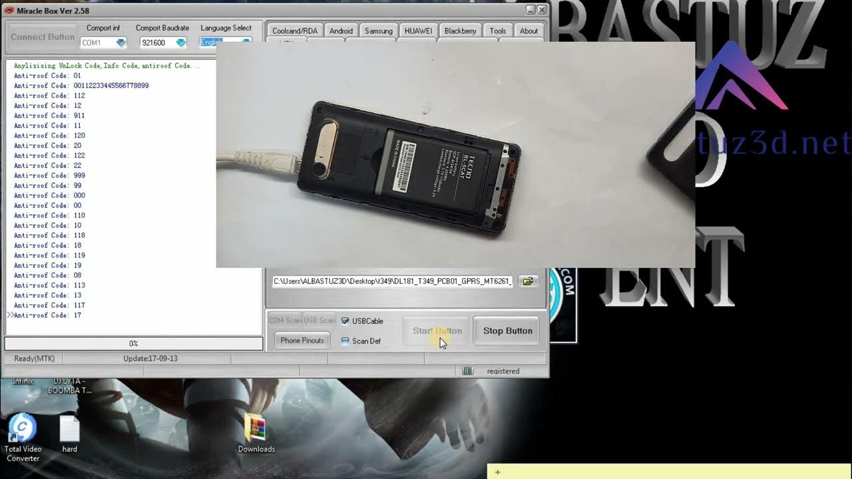Toggle the USBCable checkbox
Viewport: 852px width, 479px height.
pos(345,321)
